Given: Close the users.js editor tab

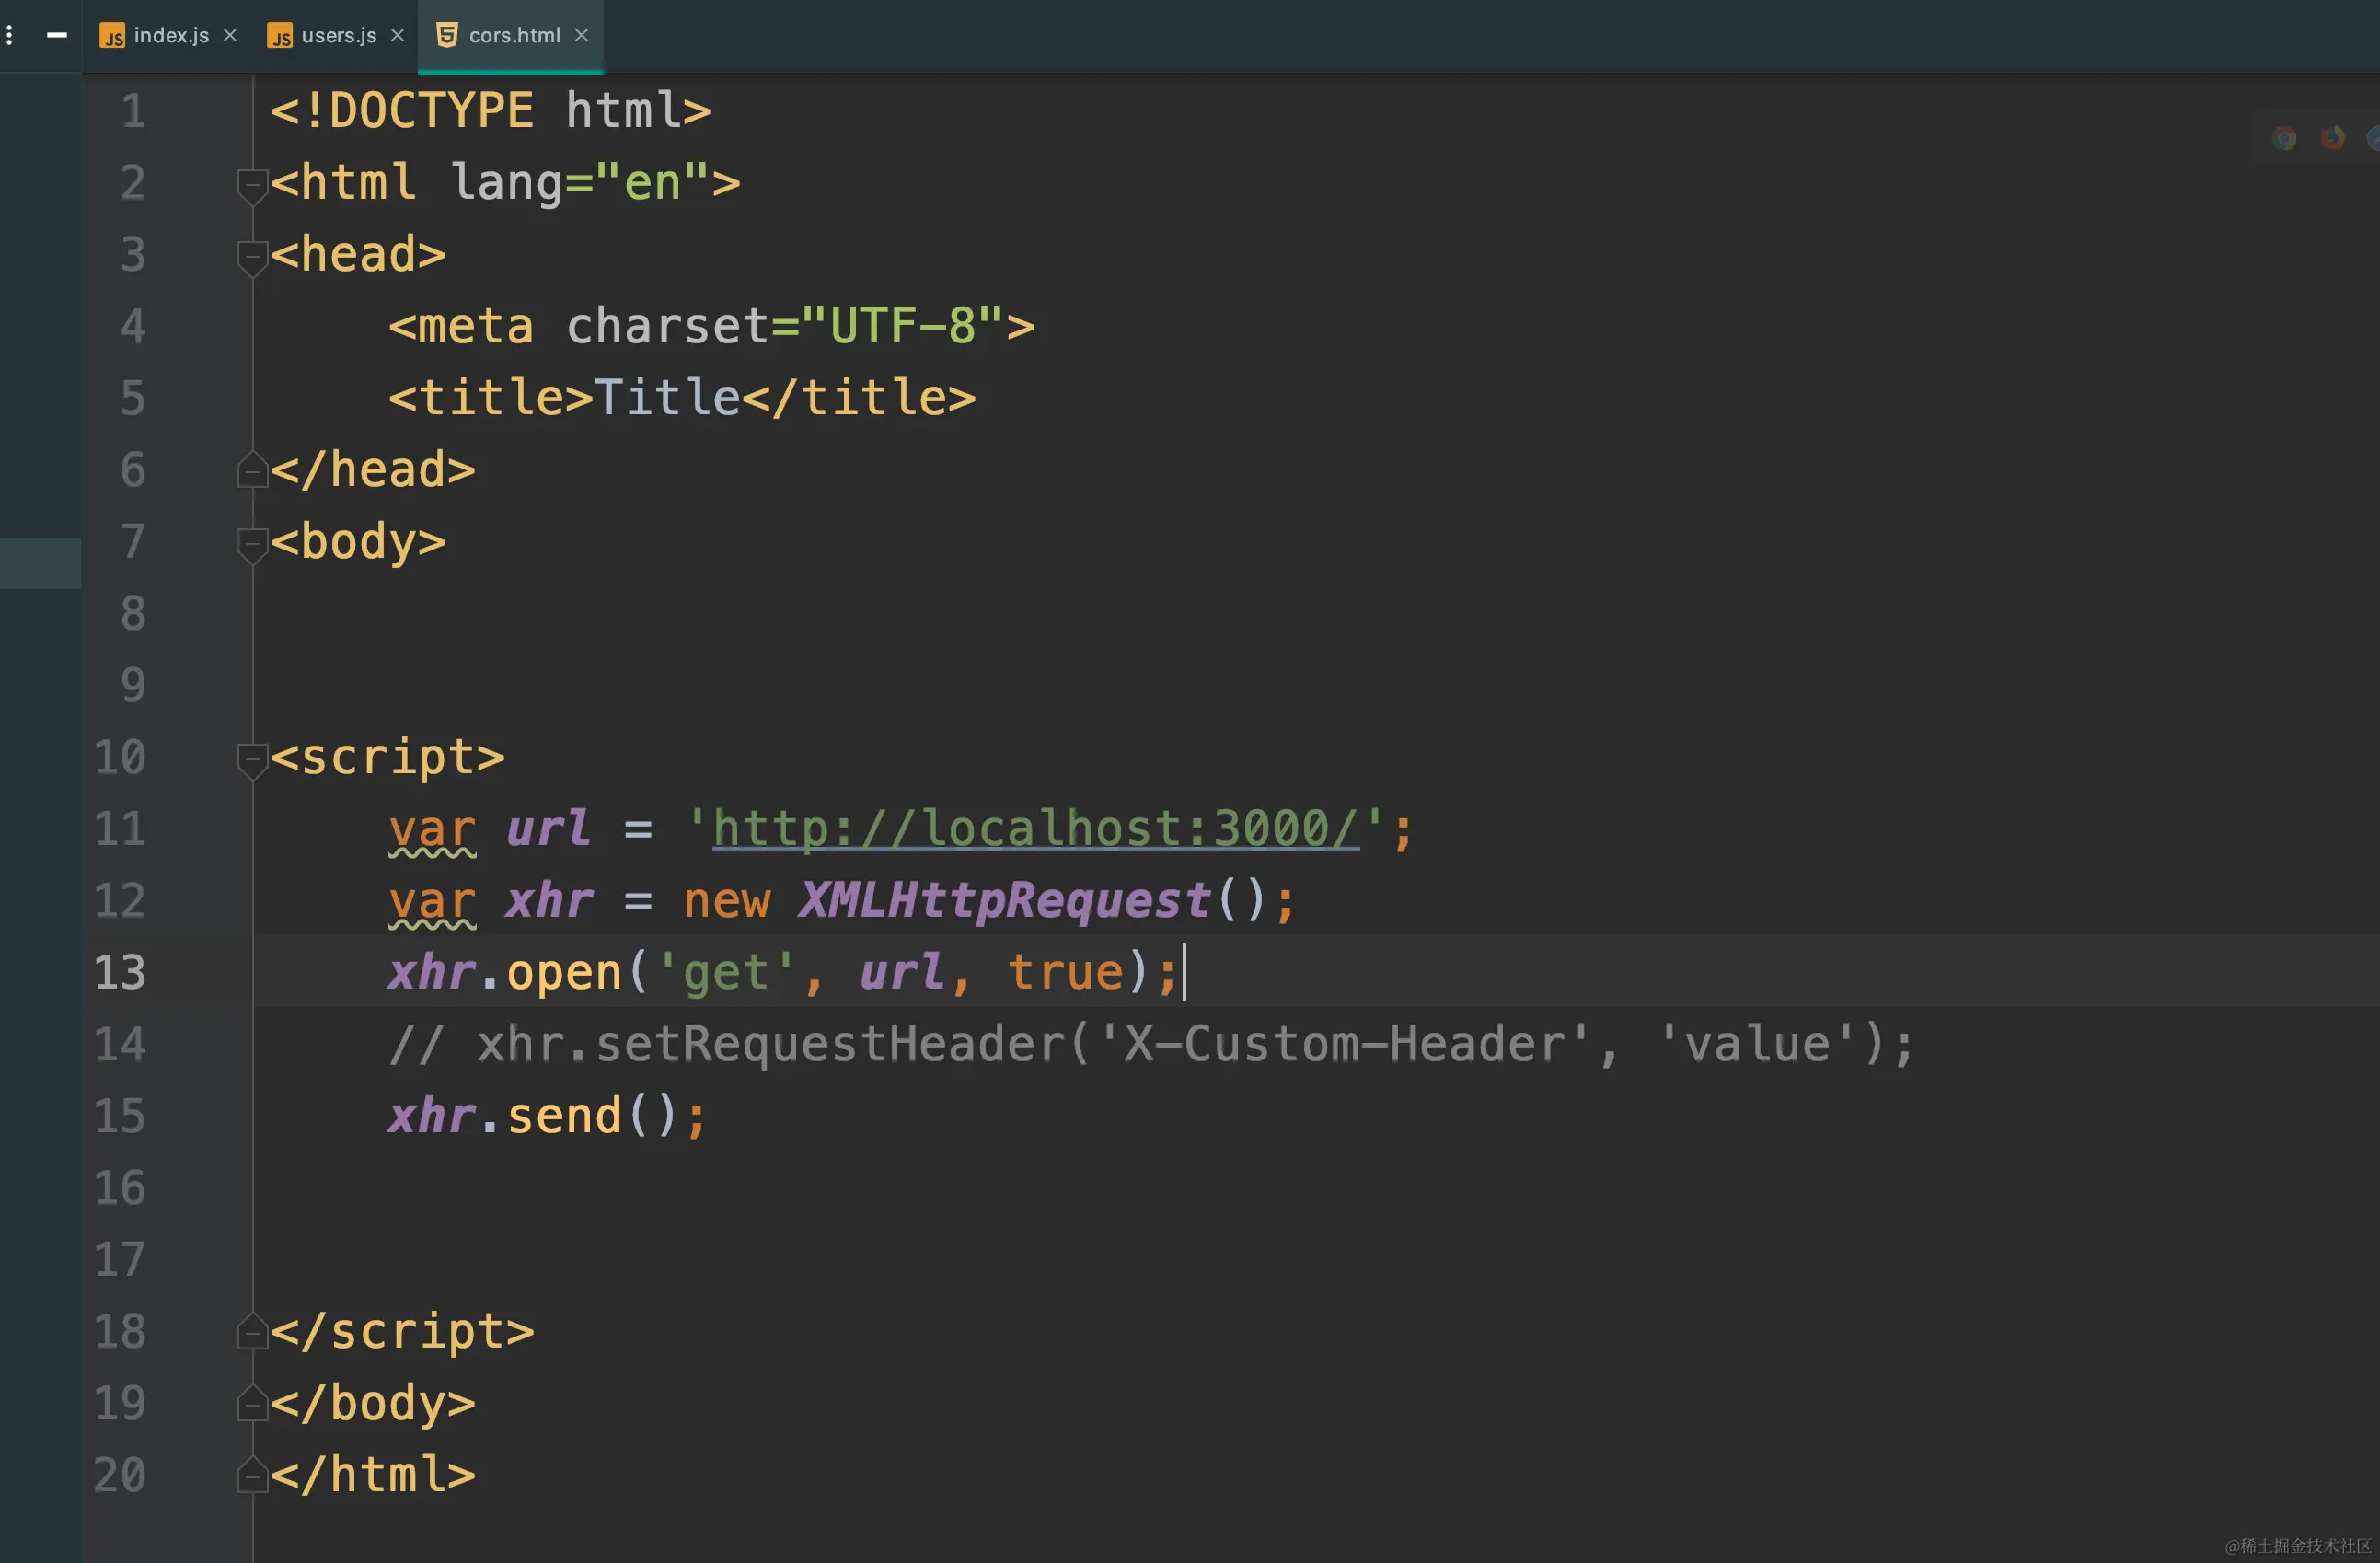Looking at the screenshot, I should click(397, 35).
